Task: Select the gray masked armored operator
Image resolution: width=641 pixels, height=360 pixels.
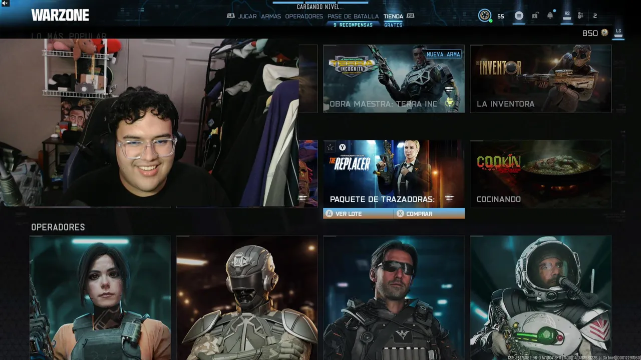Action: (247, 297)
